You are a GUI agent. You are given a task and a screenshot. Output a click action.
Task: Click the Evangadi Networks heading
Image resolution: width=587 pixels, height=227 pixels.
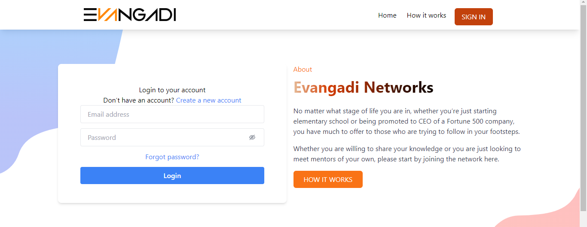[x=363, y=88]
